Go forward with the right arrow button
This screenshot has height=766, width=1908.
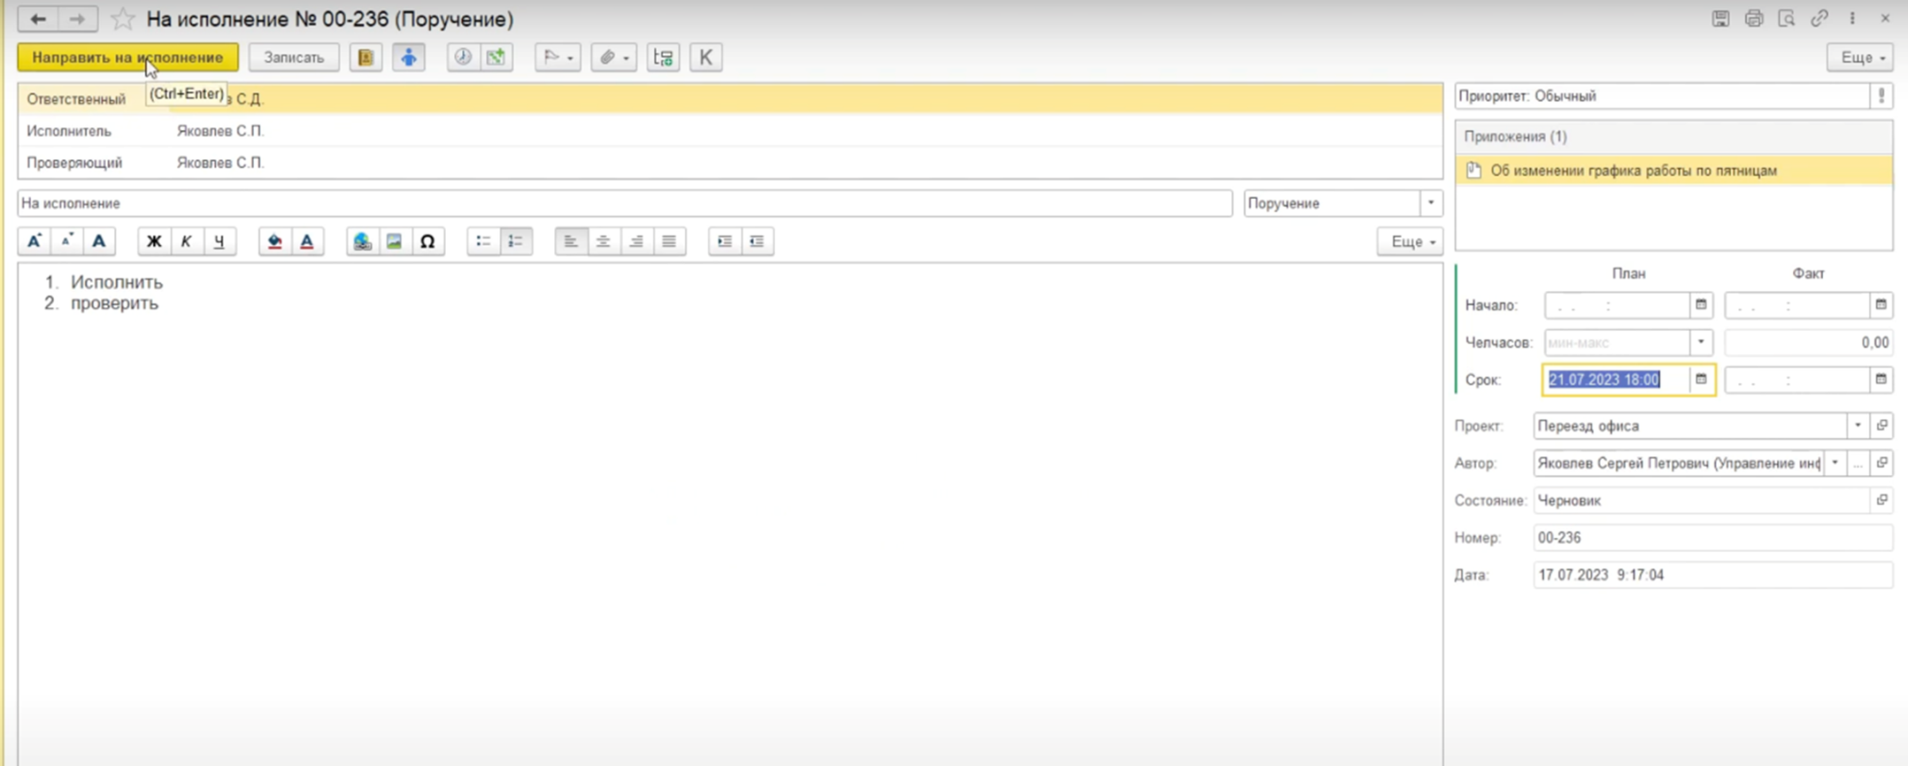(77, 19)
